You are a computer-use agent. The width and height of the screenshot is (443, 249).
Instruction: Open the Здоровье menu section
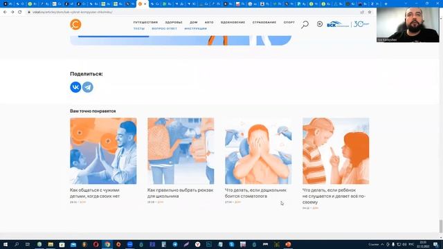(x=174, y=22)
